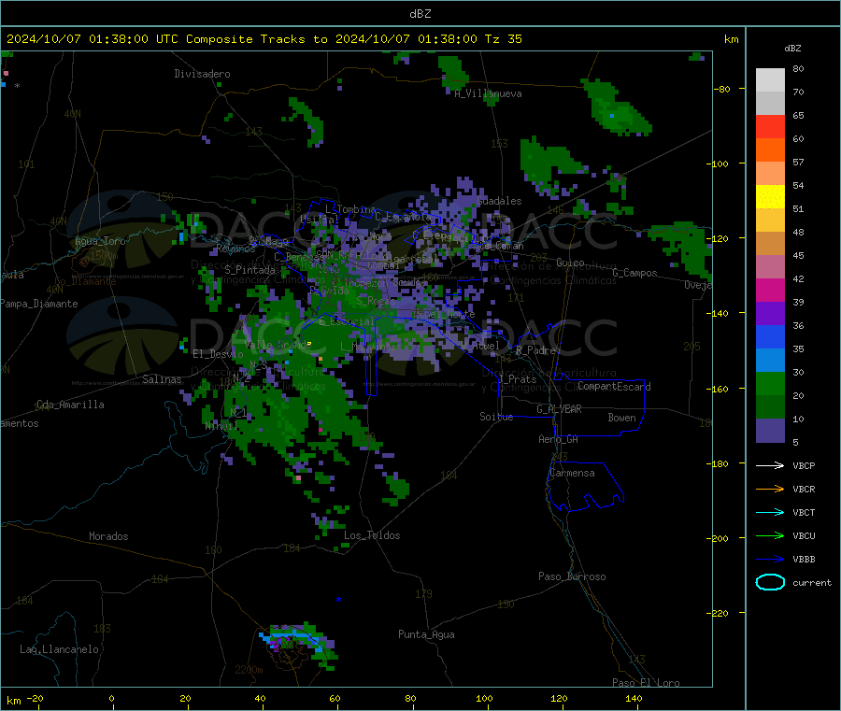Click the Punta_Agua place label
Viewport: 841px width, 711px height.
click(426, 634)
